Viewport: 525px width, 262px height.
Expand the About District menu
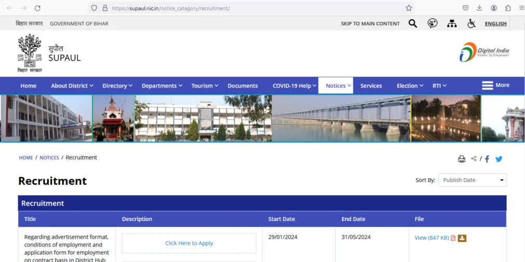(72, 86)
